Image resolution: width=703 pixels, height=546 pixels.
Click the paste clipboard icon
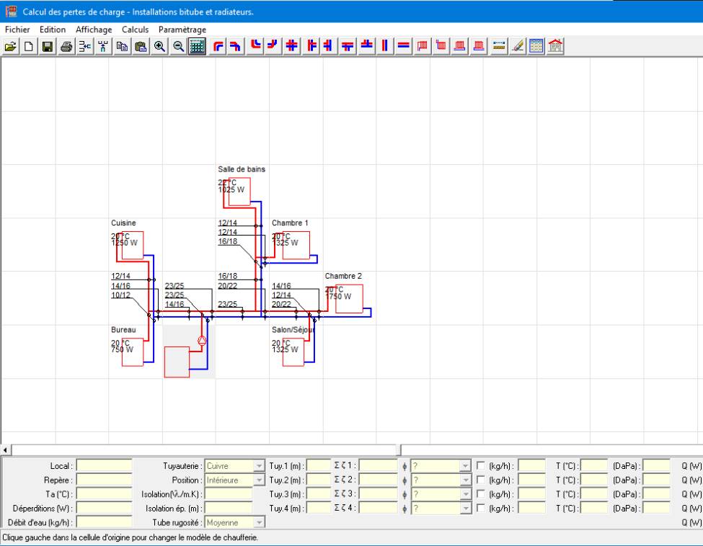coord(141,46)
